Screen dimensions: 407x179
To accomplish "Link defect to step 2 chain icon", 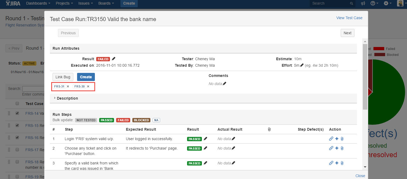I will point(331,148).
